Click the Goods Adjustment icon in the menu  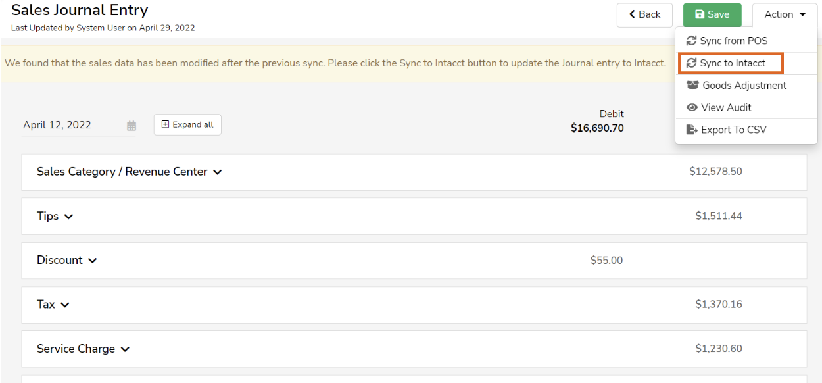coord(692,85)
